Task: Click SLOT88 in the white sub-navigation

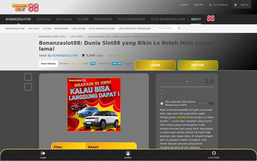Action: point(47,28)
